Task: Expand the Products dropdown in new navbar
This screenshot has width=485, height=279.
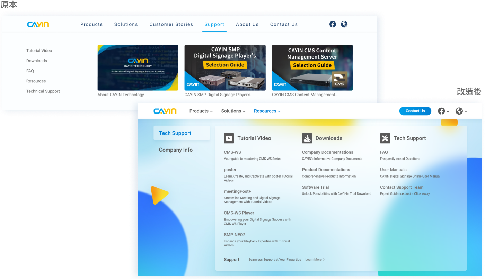Action: (201, 111)
